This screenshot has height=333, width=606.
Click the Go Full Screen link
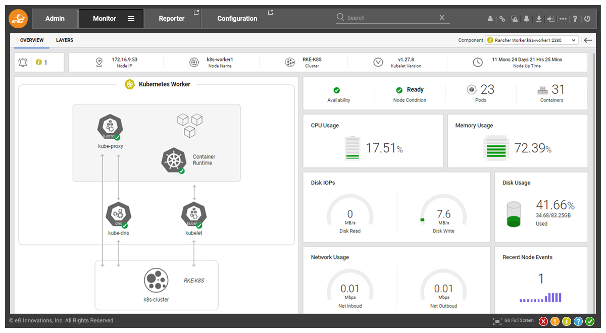pos(519,321)
